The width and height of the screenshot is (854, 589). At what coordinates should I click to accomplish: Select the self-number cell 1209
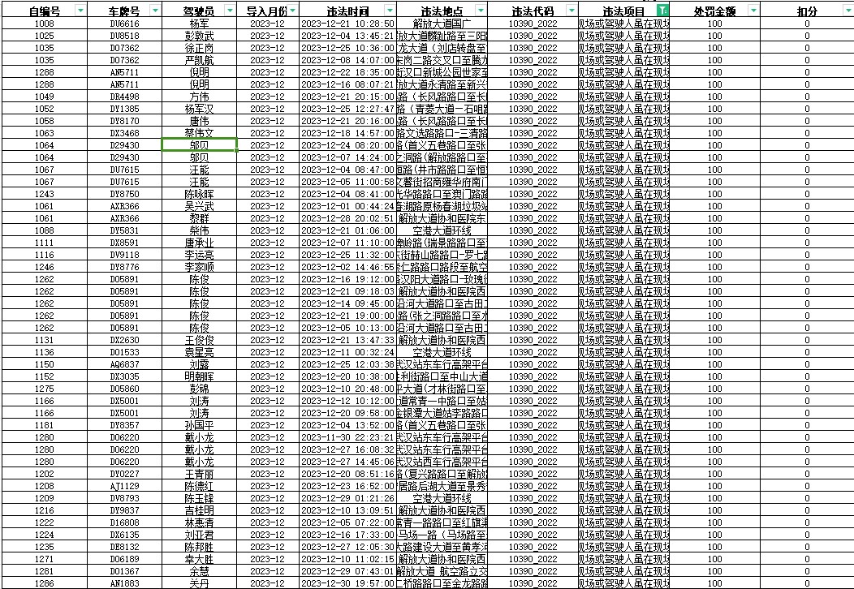[44, 498]
